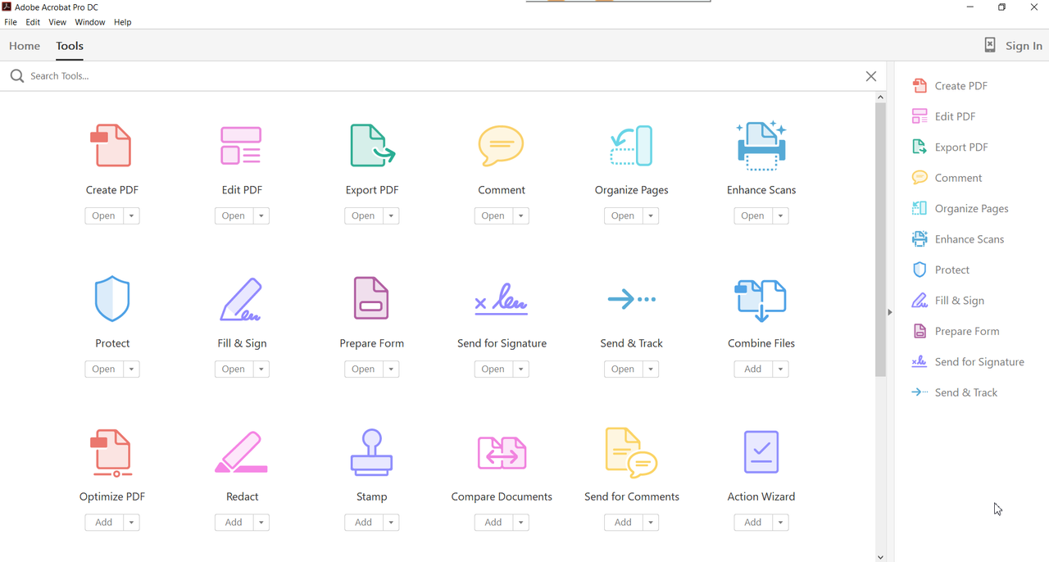Click Fill & Sign shortcut in sidebar
Screen dimensions: 1049x562
[x=948, y=301]
